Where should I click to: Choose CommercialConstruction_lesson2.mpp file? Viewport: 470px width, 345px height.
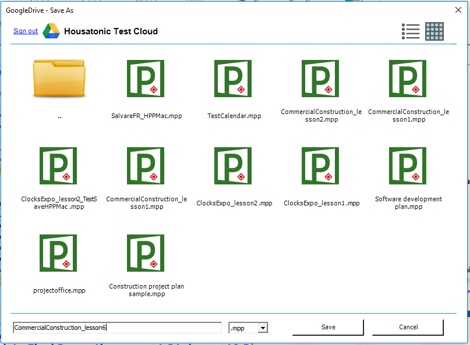coord(320,79)
